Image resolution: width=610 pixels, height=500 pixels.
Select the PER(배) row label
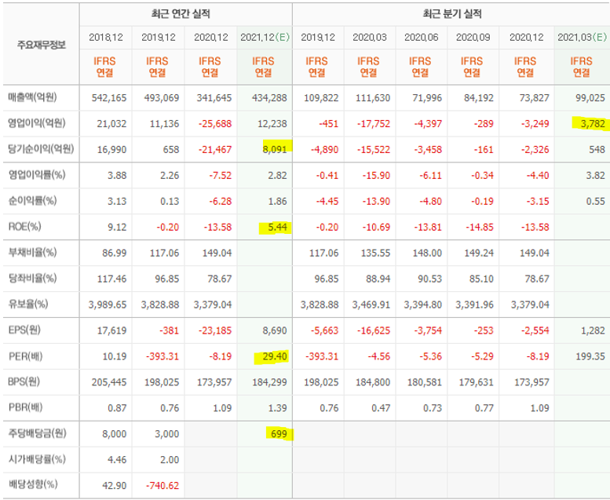click(25, 356)
